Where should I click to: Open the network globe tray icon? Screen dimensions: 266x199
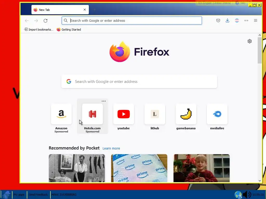[x=238, y=195]
